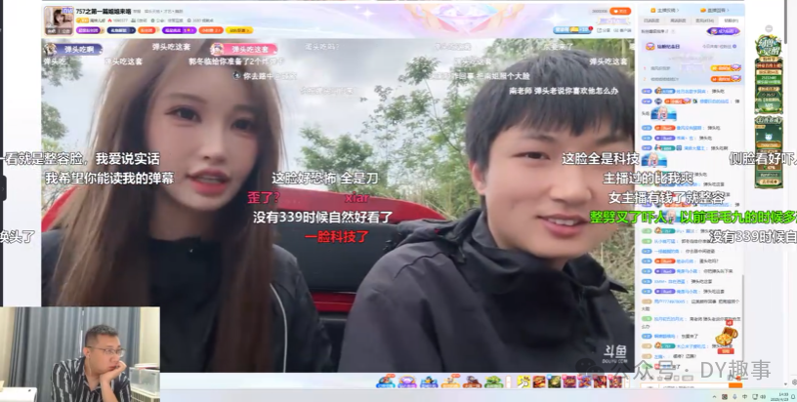
Task: Click the blue pill button left of 分享
Action: pos(572,30)
